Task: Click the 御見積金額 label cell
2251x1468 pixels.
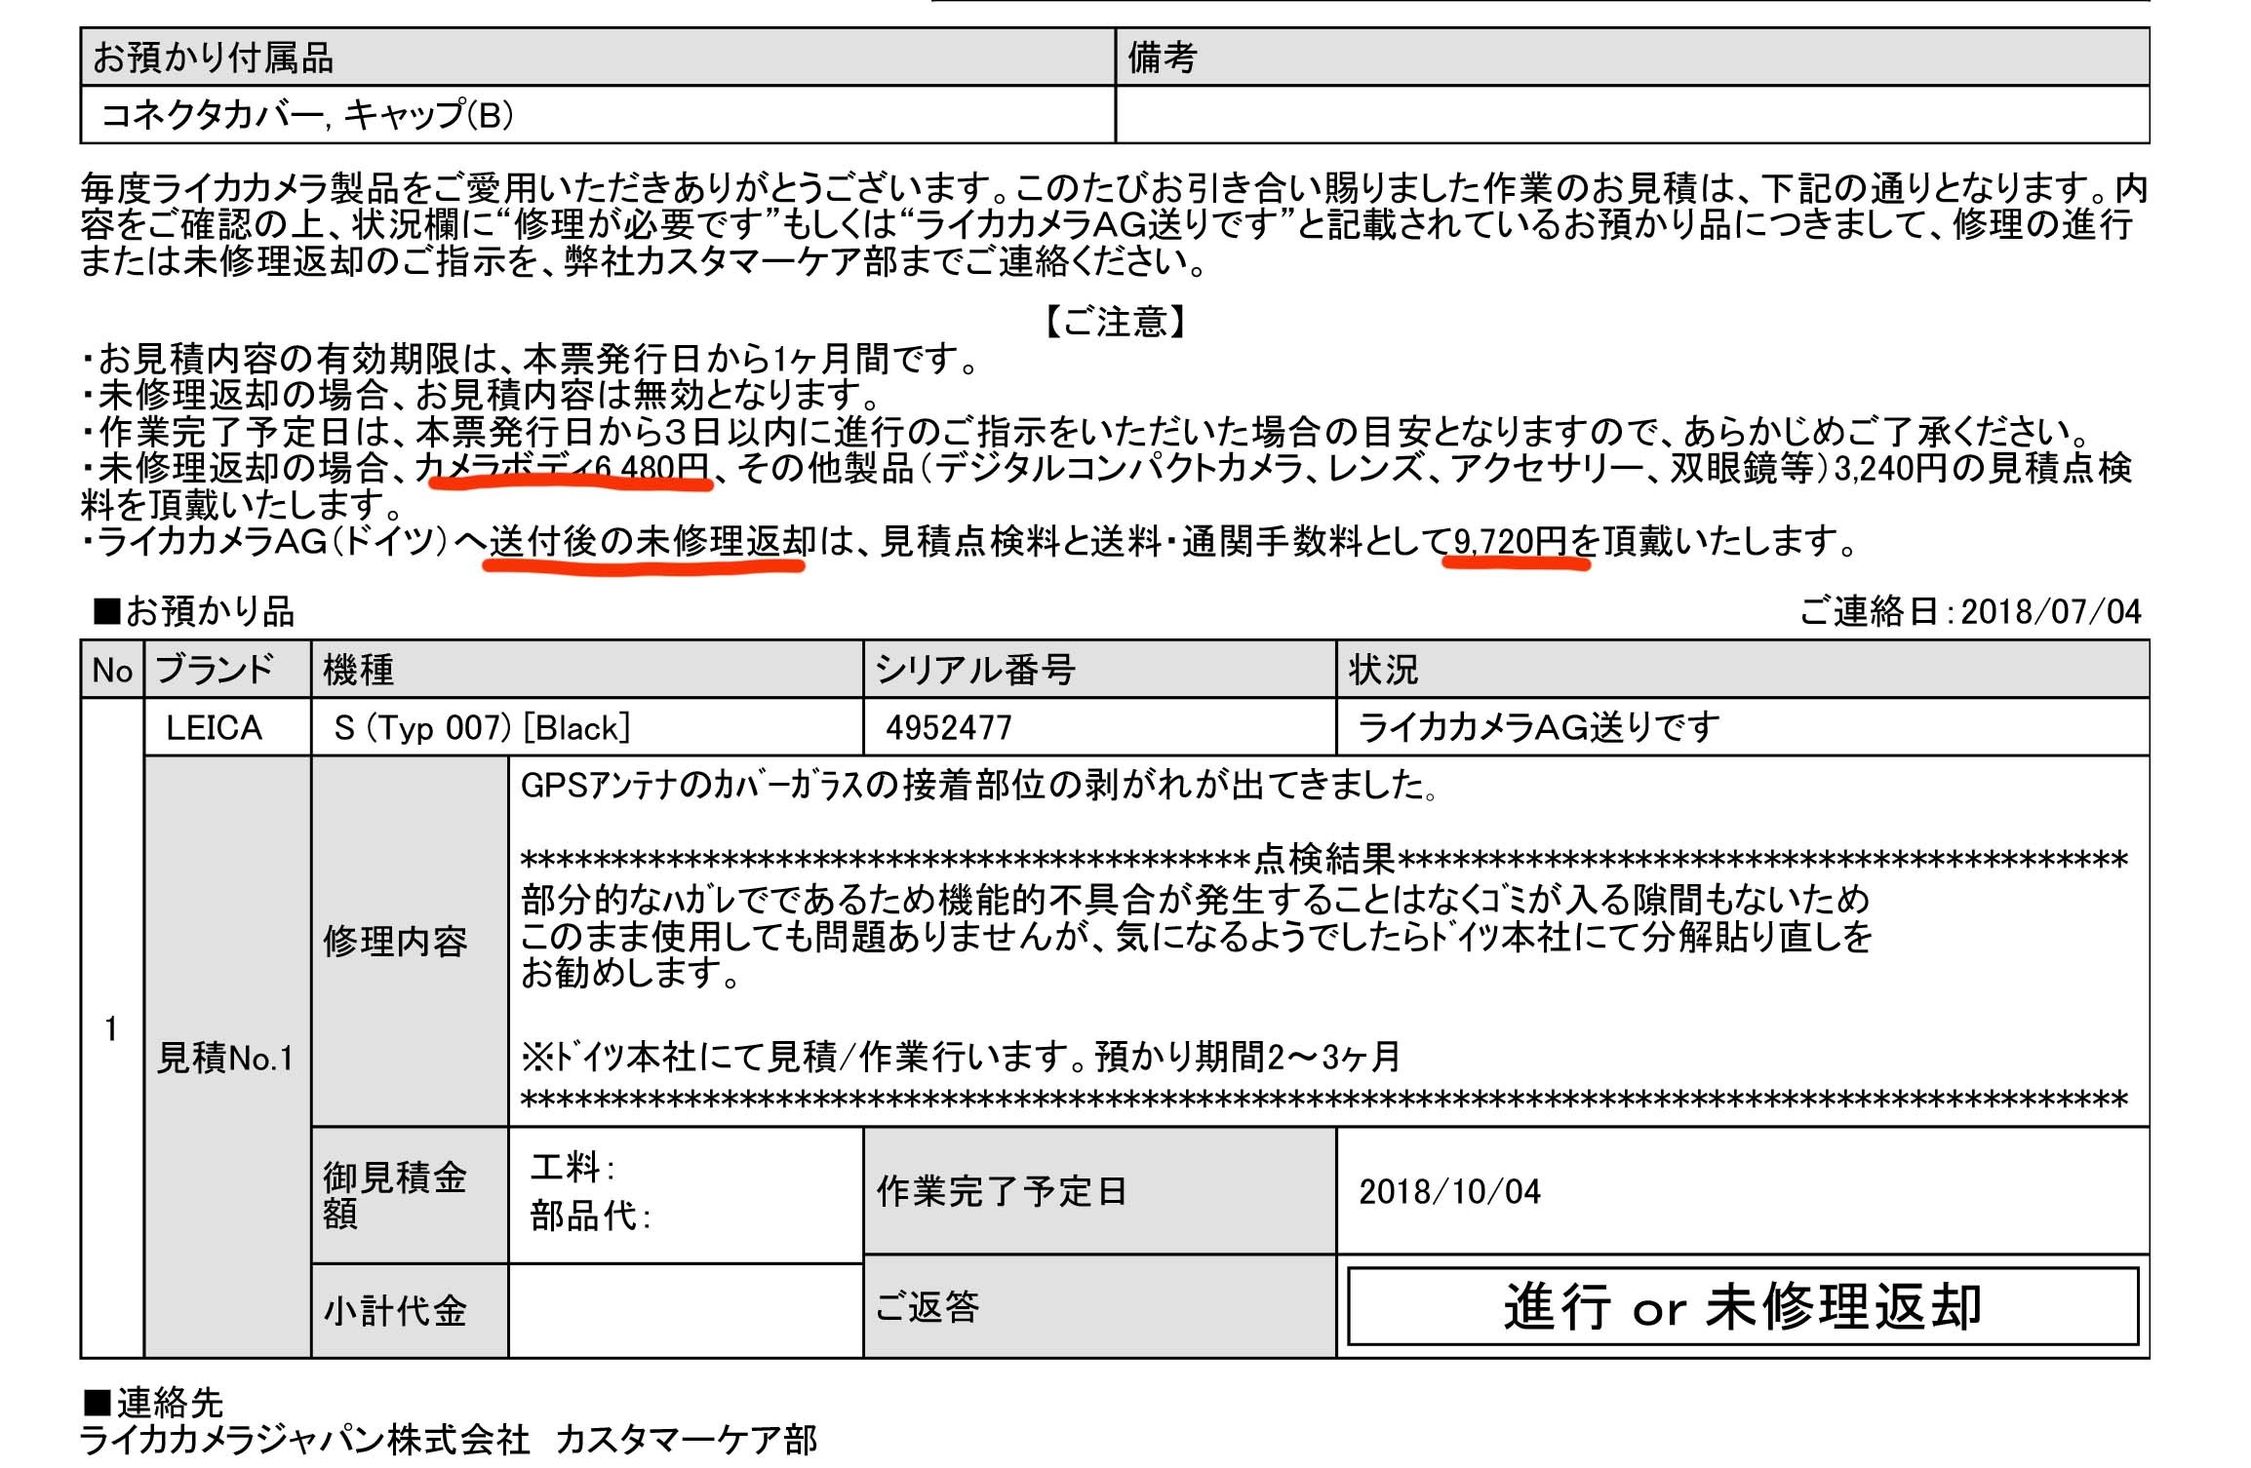Action: tap(410, 1195)
